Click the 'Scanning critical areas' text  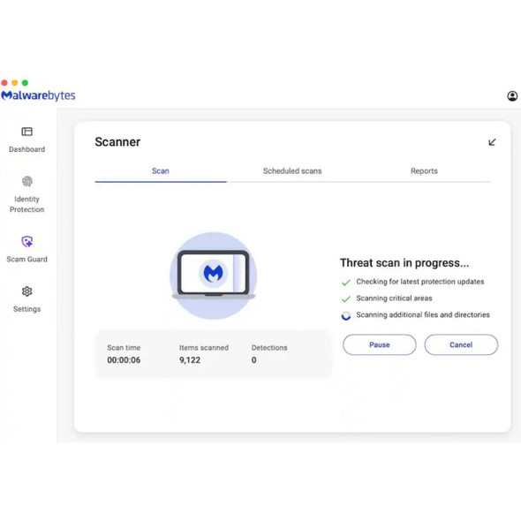[394, 298]
